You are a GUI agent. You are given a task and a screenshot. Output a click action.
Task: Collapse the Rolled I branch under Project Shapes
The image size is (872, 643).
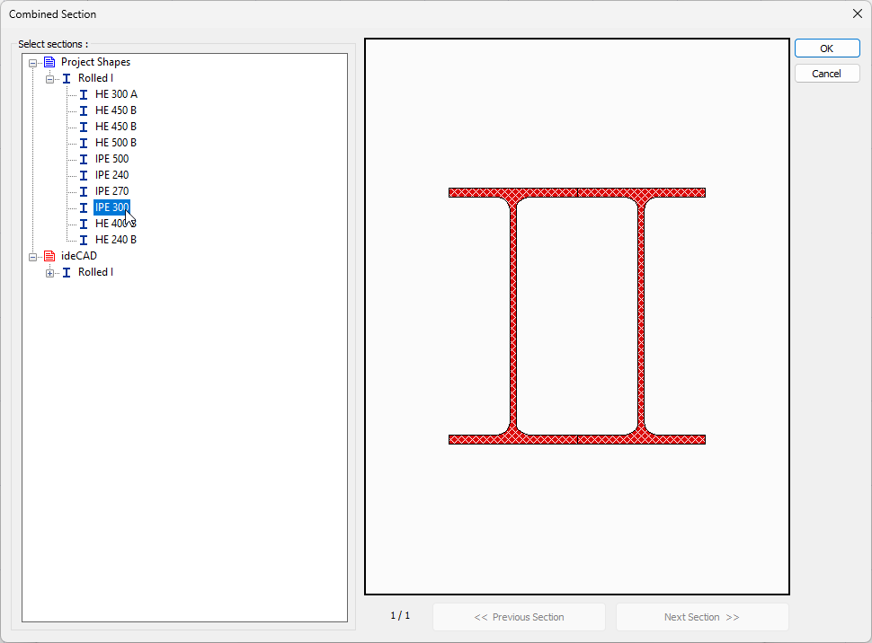point(50,78)
